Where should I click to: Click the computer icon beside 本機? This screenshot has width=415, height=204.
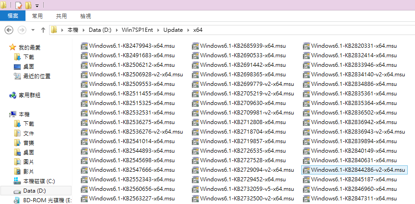coord(12,114)
